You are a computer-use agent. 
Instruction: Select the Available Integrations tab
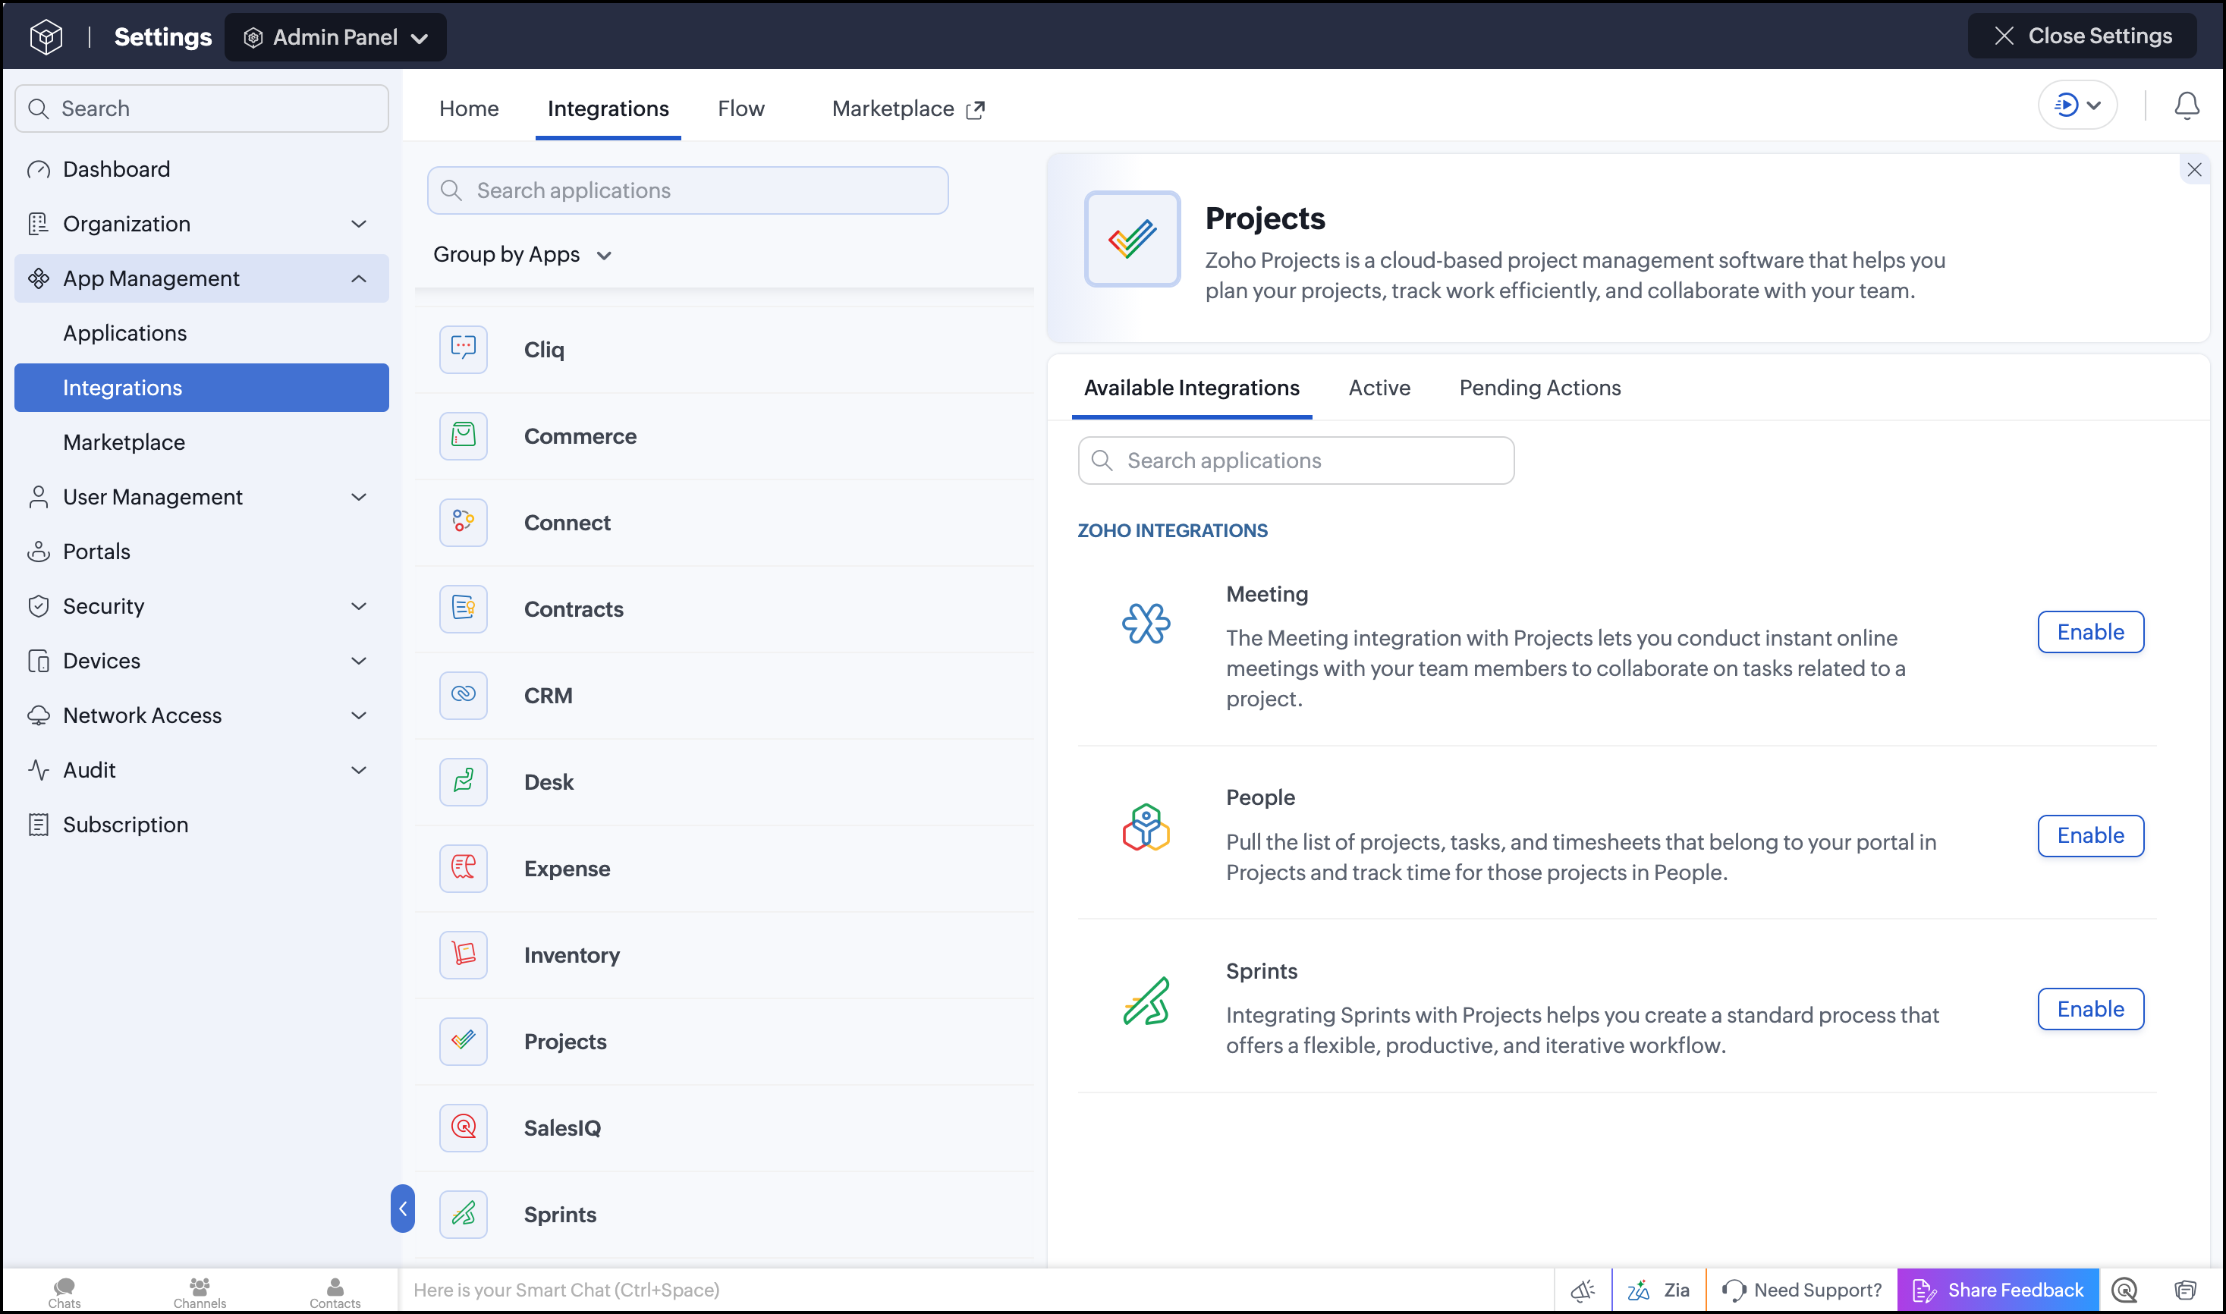pos(1191,388)
